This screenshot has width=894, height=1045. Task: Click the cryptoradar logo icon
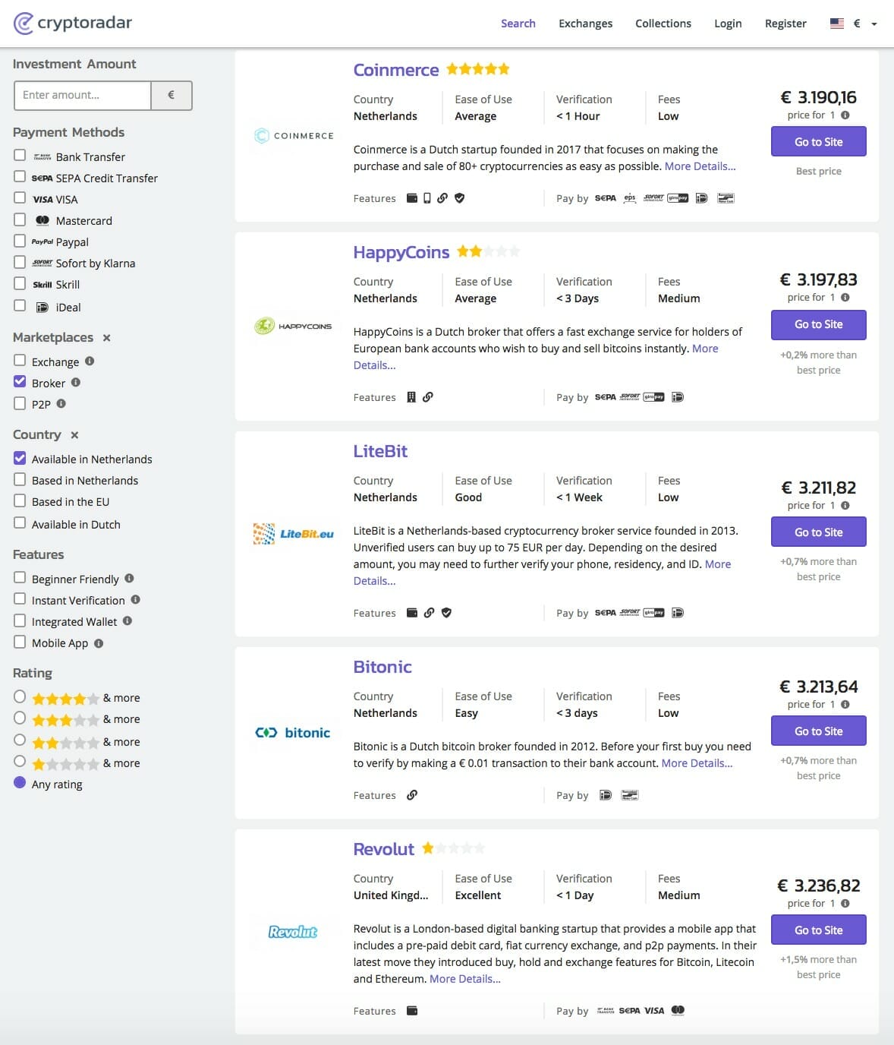pyautogui.click(x=24, y=24)
